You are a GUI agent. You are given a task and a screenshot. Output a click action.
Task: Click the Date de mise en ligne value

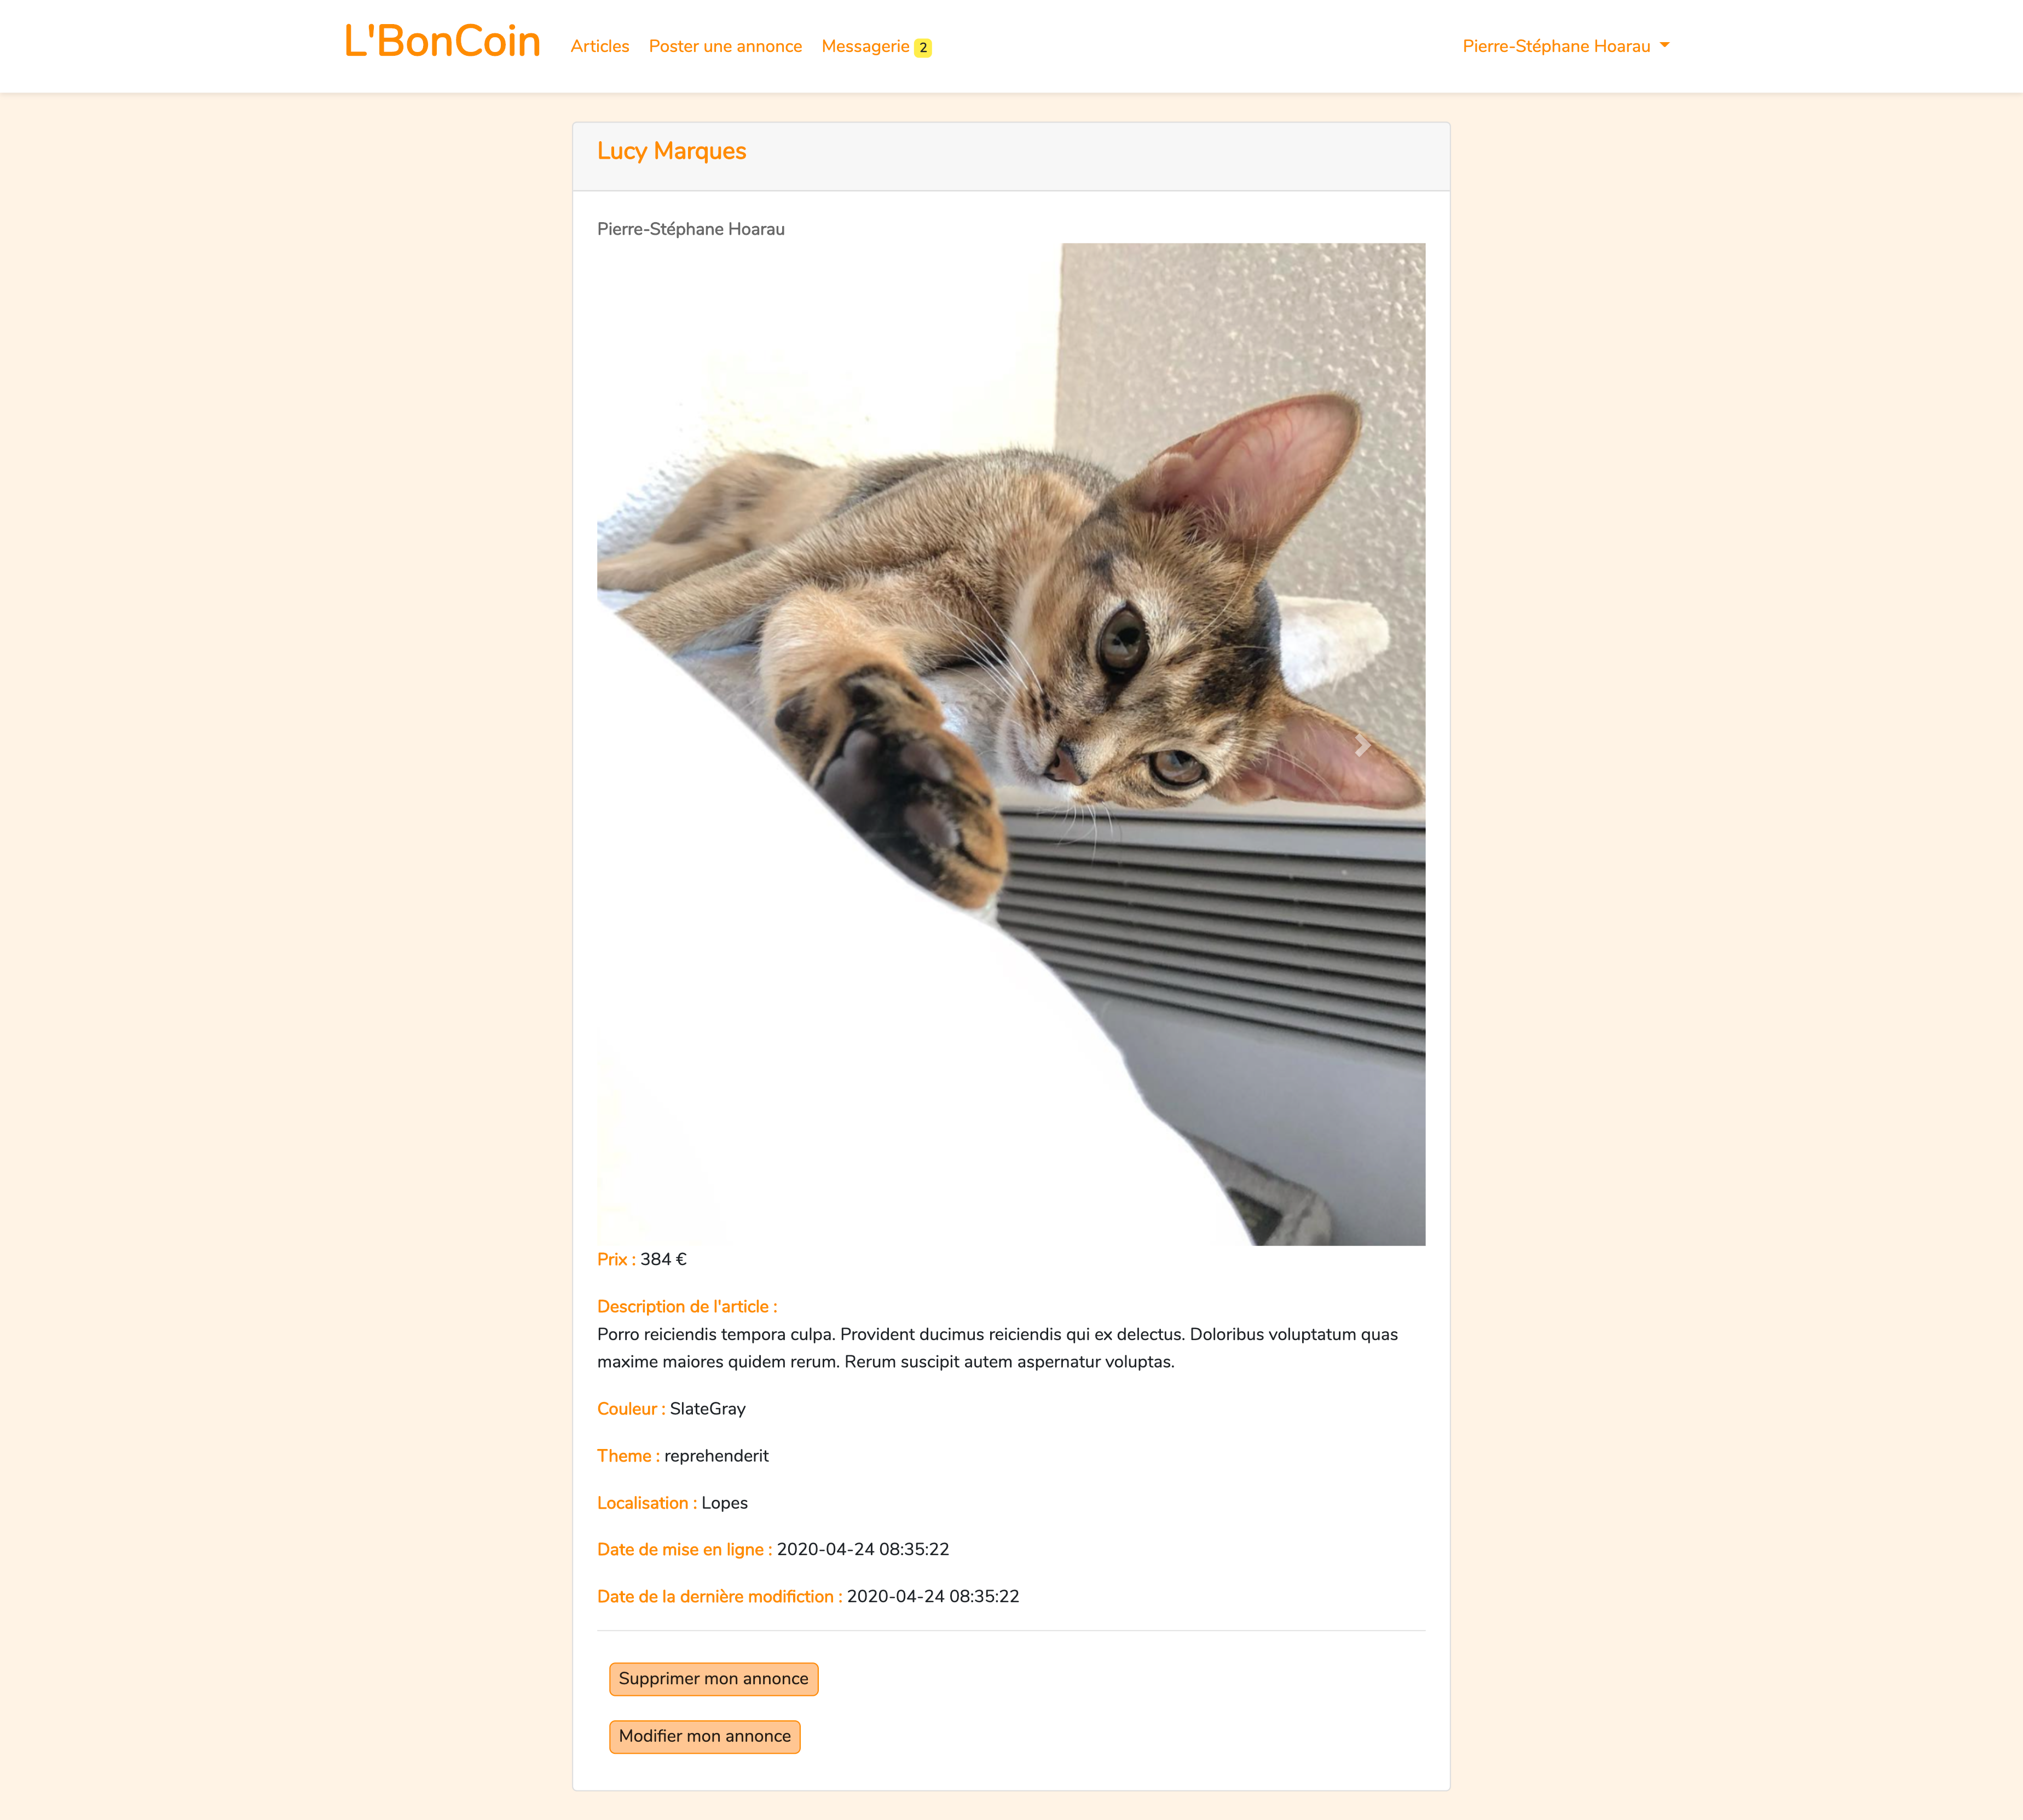click(x=863, y=1549)
